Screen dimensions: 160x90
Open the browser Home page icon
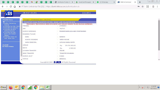click(x=15, y=6)
